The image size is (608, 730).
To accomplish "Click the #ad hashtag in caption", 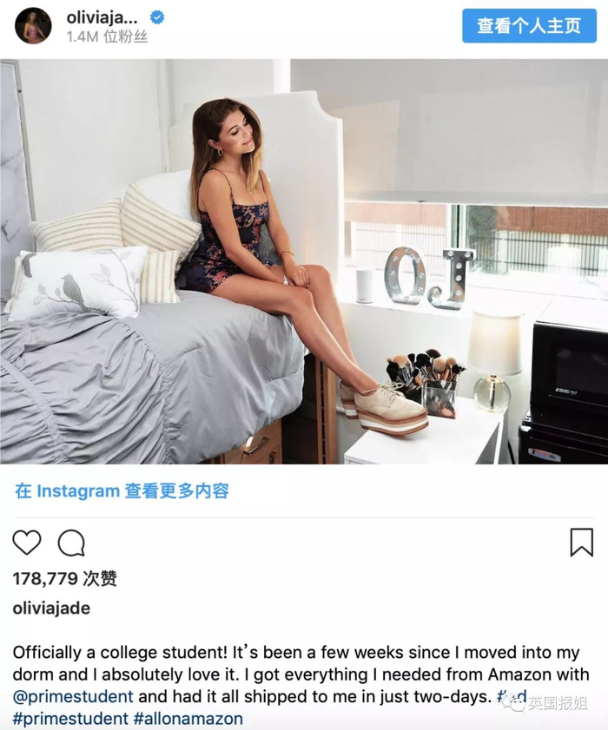I will pyautogui.click(x=512, y=696).
